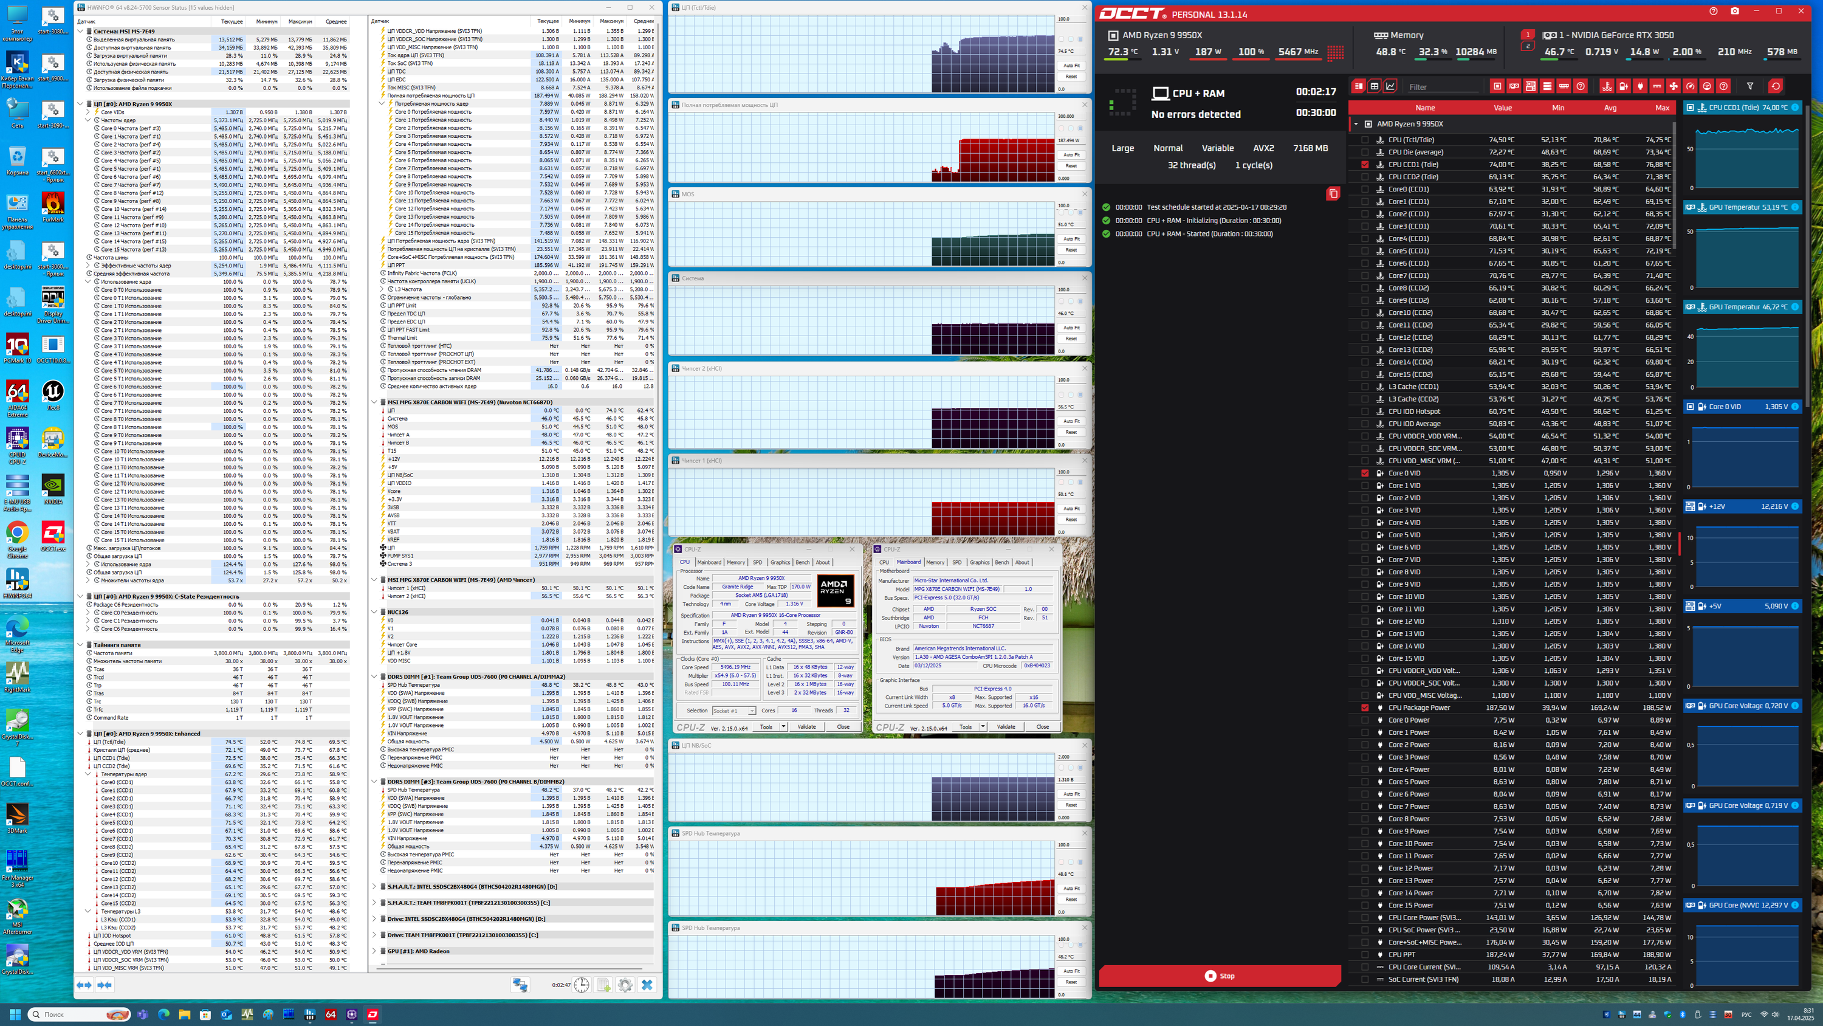The height and width of the screenshot is (1026, 1823).
Task: Click the Validate button in left CPU-Z
Action: pyautogui.click(x=806, y=726)
